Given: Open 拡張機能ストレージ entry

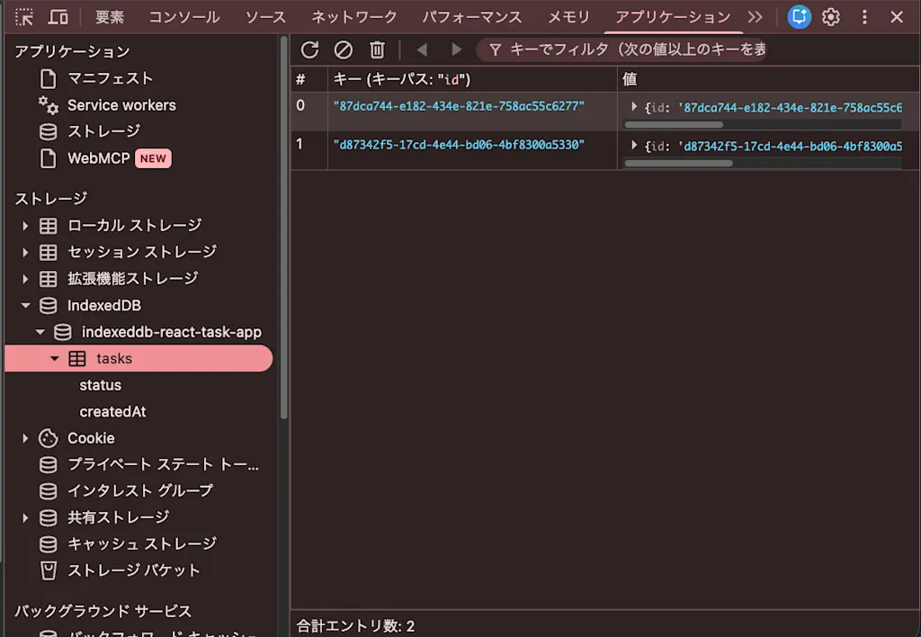Looking at the screenshot, I should click(133, 279).
